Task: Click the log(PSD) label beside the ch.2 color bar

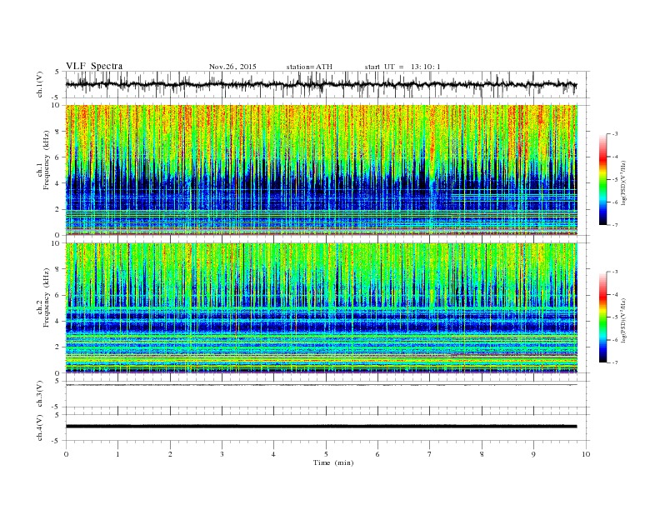Action: 624,321
